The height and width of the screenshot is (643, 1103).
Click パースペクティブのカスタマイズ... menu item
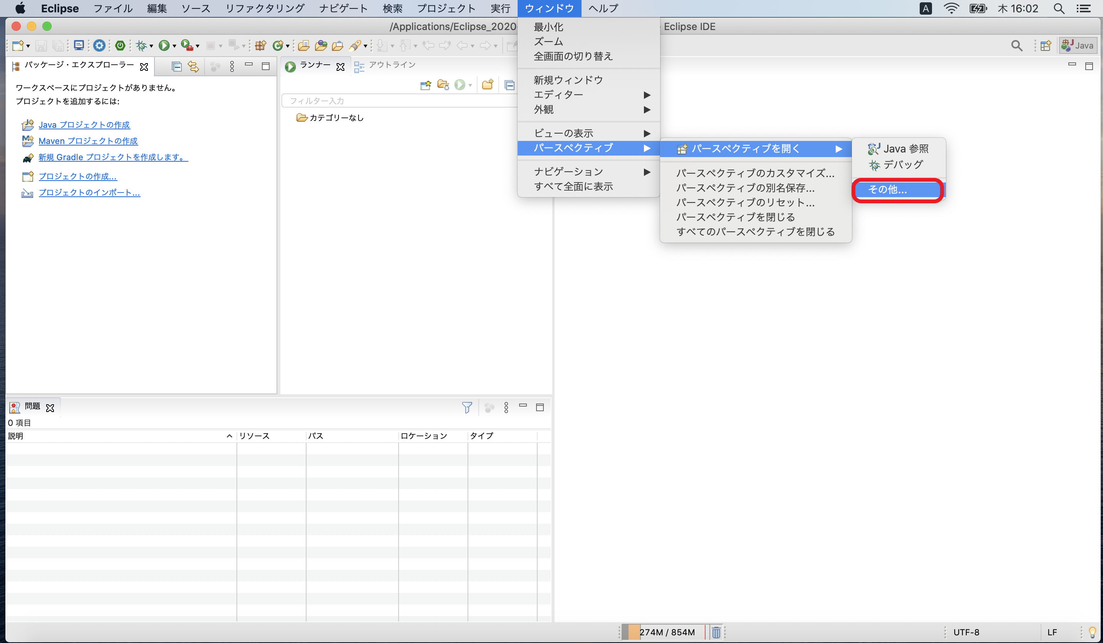pos(756,173)
